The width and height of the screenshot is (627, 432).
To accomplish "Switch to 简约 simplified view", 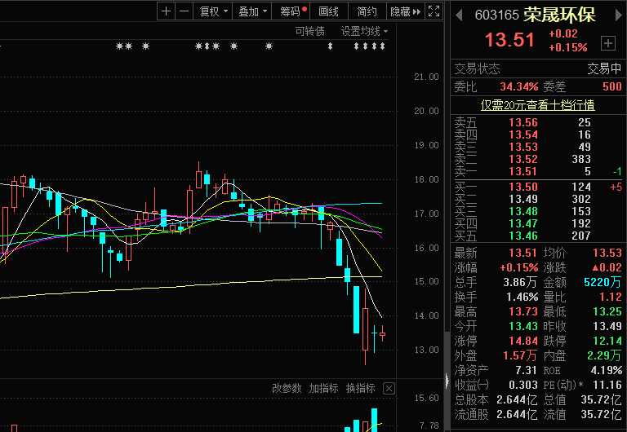I will (x=367, y=11).
